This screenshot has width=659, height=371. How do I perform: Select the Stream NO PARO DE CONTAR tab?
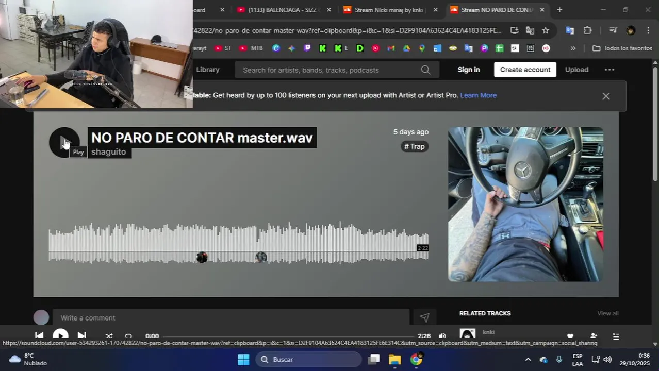(x=497, y=10)
